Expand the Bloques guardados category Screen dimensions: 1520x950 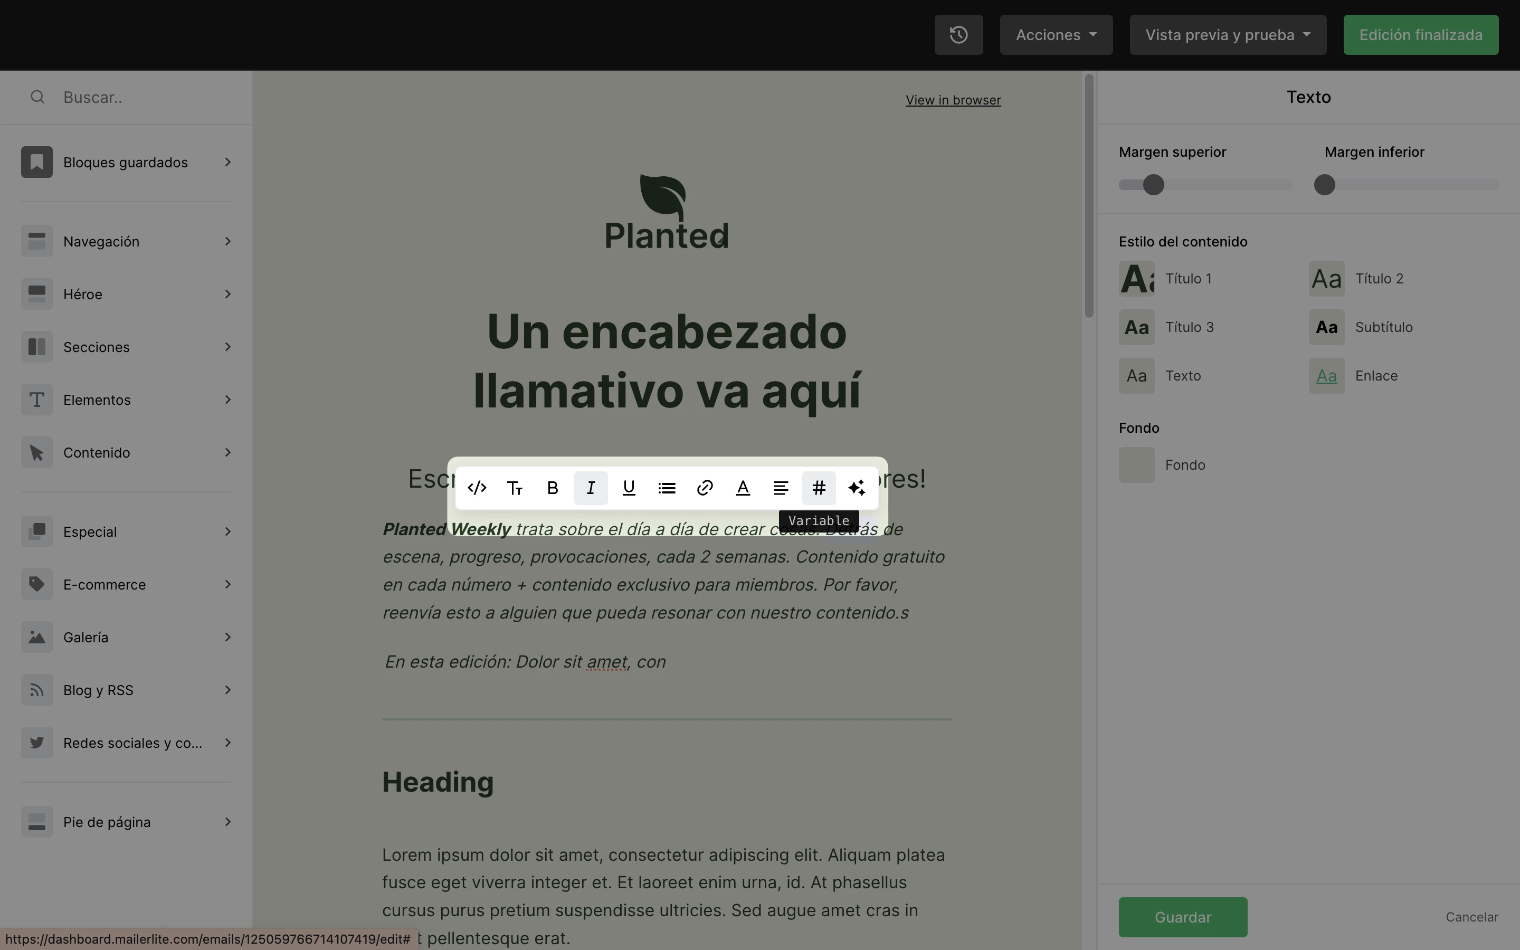[126, 162]
